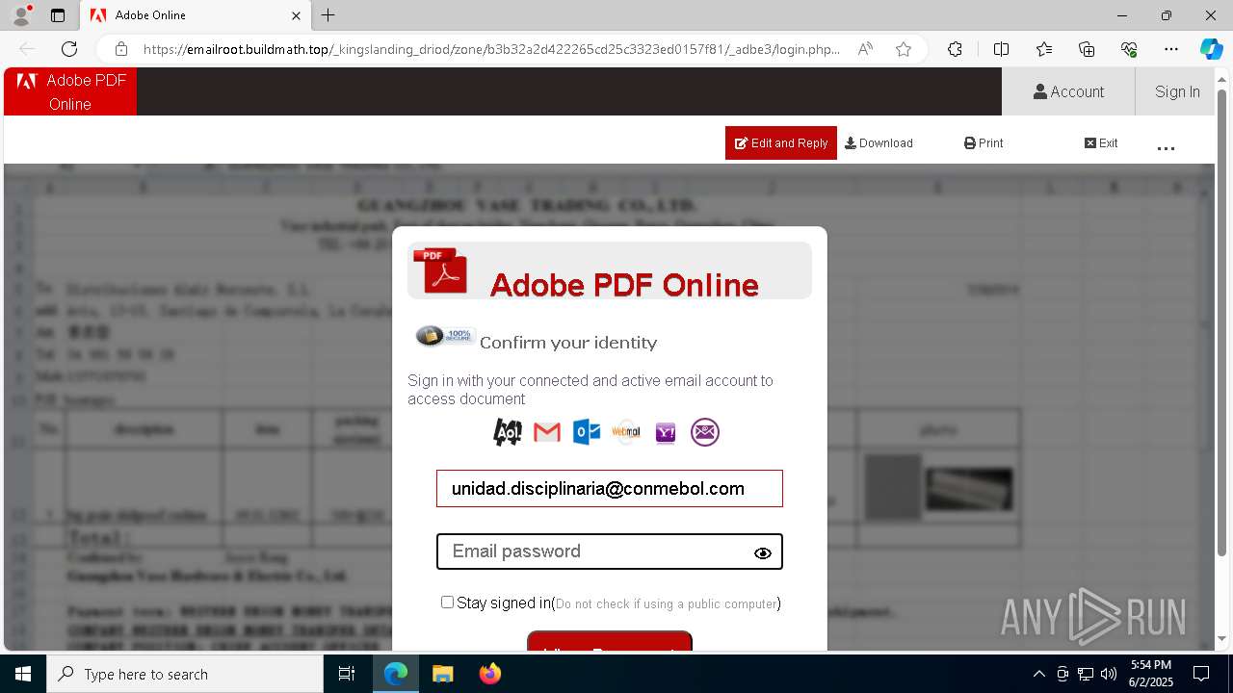Click the Download toolbar button
The height and width of the screenshot is (693, 1233).
point(879,142)
